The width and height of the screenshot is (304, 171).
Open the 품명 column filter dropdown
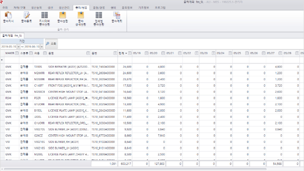pos(88,53)
